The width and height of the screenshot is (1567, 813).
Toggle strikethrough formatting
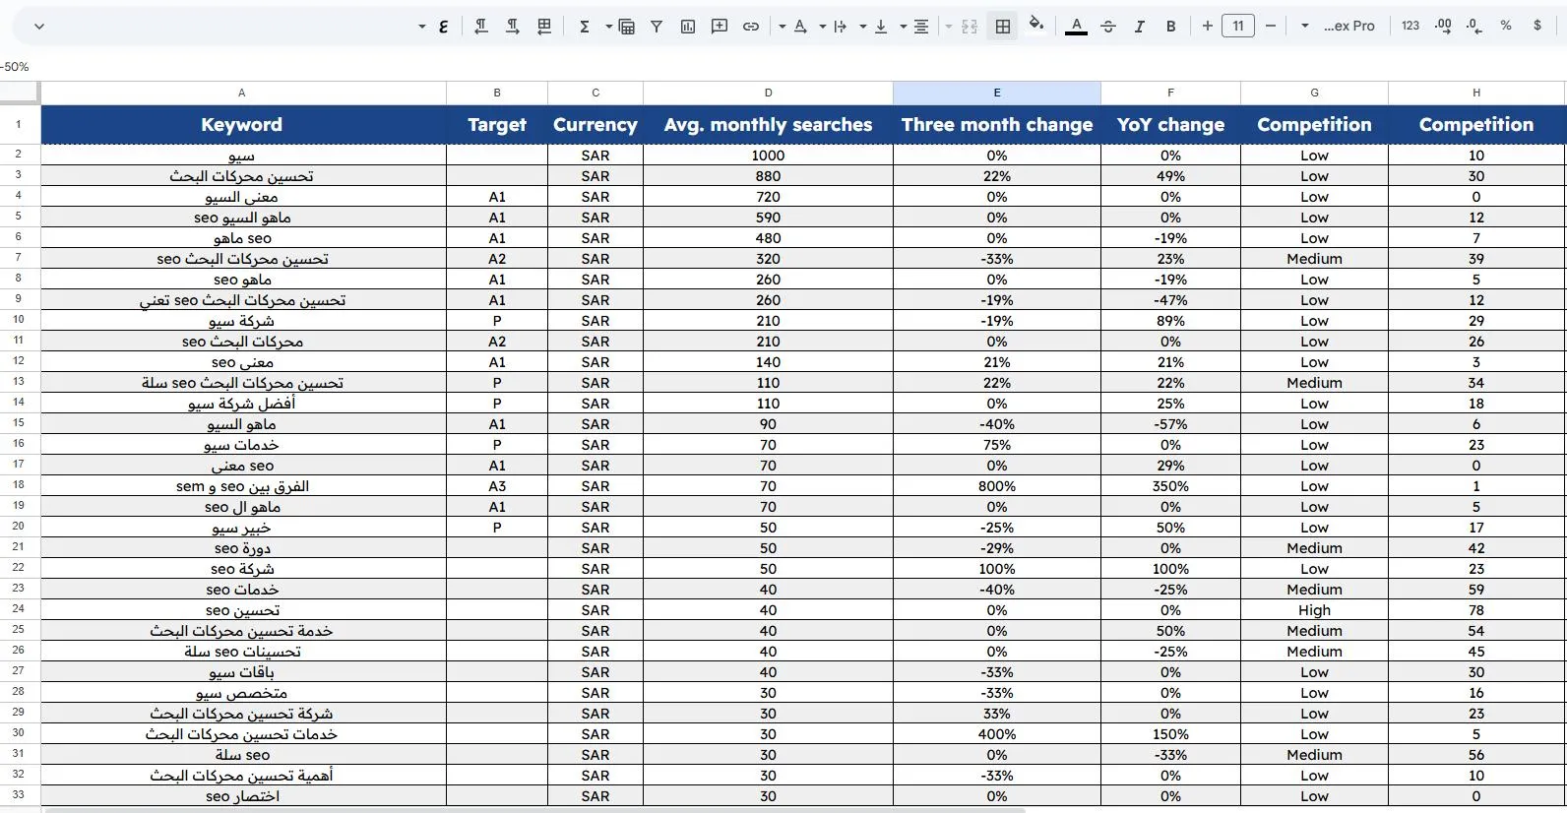click(1107, 27)
